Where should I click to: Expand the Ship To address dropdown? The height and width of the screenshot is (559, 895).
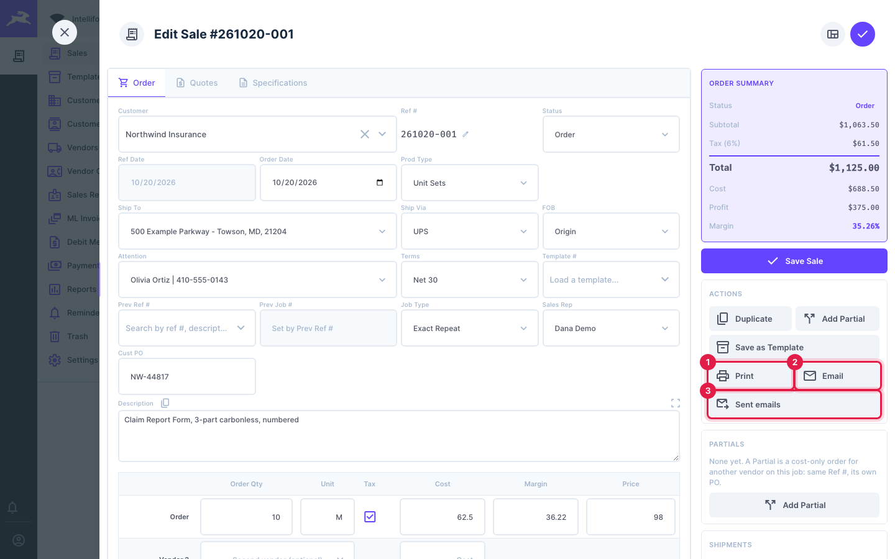tap(257, 231)
